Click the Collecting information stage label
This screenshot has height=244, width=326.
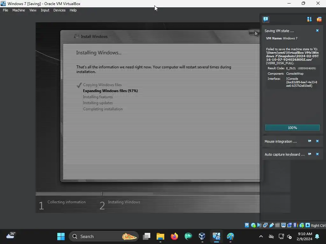(x=67, y=202)
